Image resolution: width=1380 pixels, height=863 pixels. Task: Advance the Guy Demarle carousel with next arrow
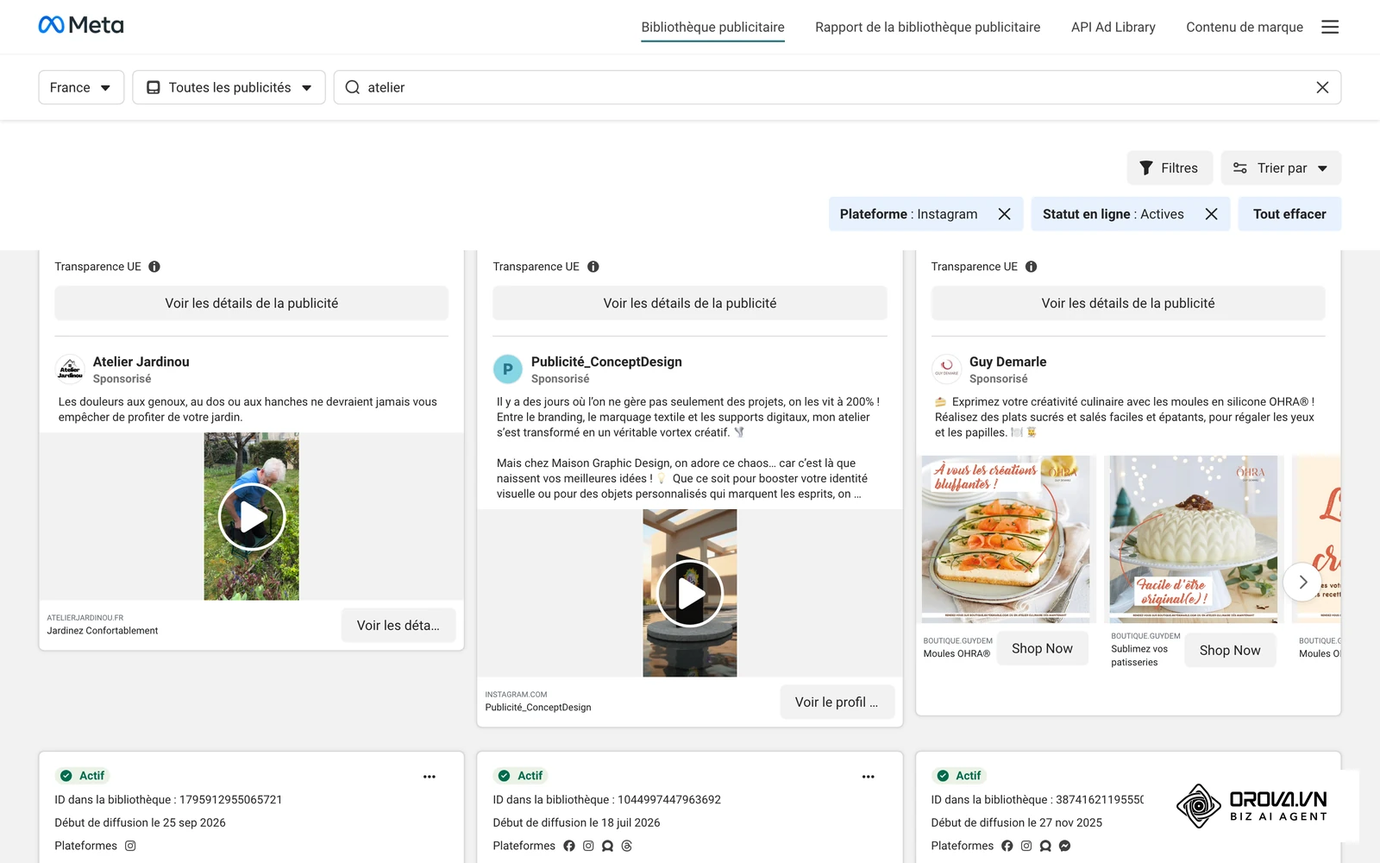tap(1302, 583)
